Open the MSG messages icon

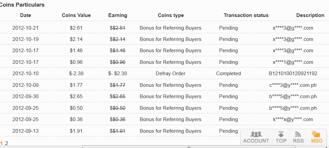coord(317,137)
